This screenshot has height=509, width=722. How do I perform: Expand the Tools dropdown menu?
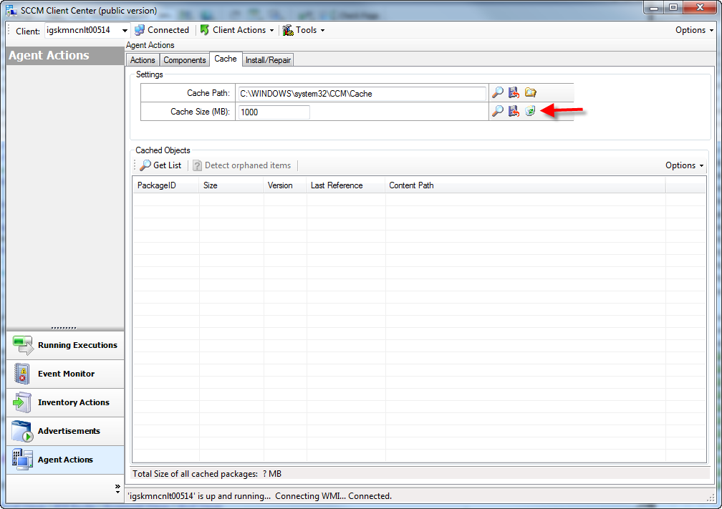[322, 30]
